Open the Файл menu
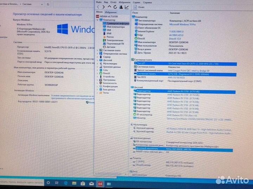Screen dimensions: 253x189 click(x=99, y=2)
